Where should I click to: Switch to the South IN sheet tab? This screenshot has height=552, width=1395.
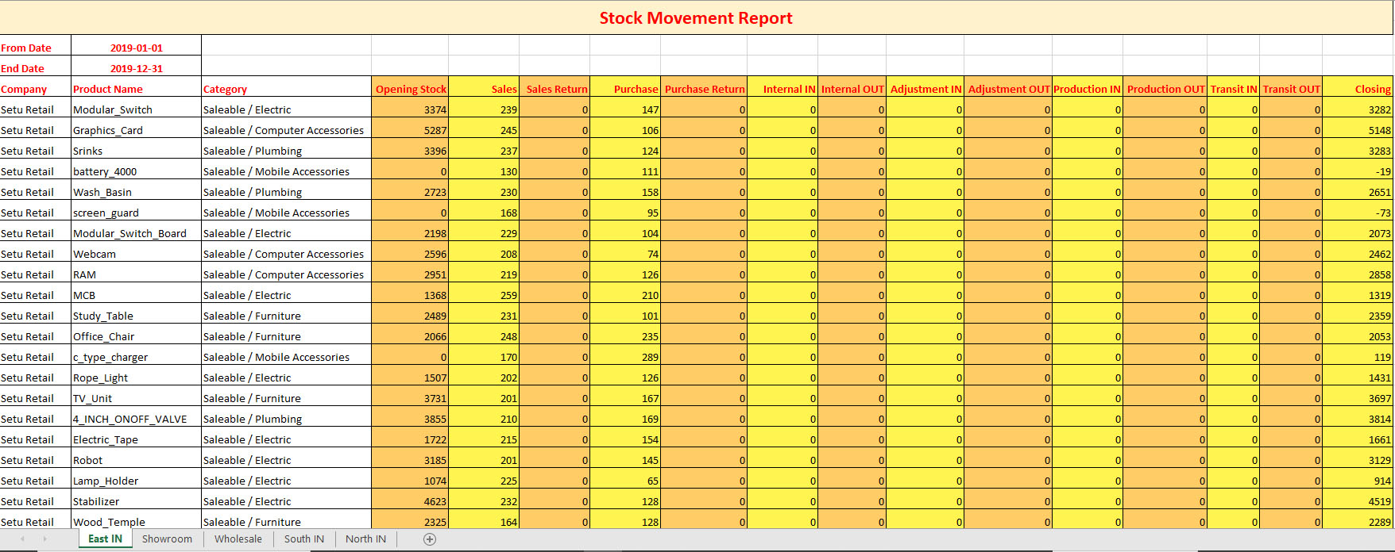pos(304,539)
